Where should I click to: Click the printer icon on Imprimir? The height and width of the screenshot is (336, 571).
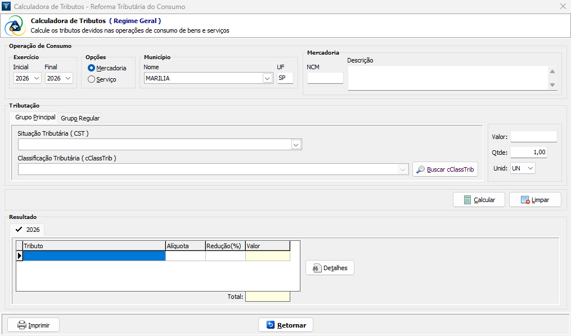tap(21, 325)
